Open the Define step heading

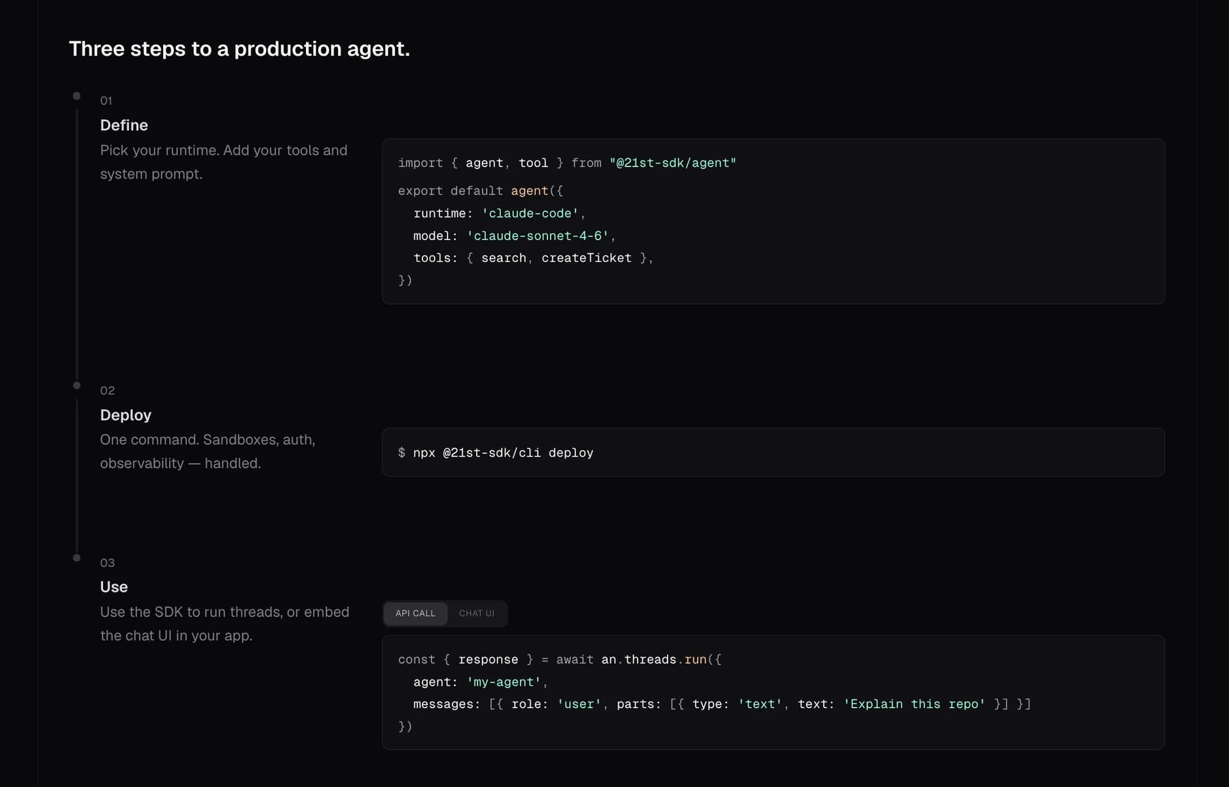click(x=124, y=125)
